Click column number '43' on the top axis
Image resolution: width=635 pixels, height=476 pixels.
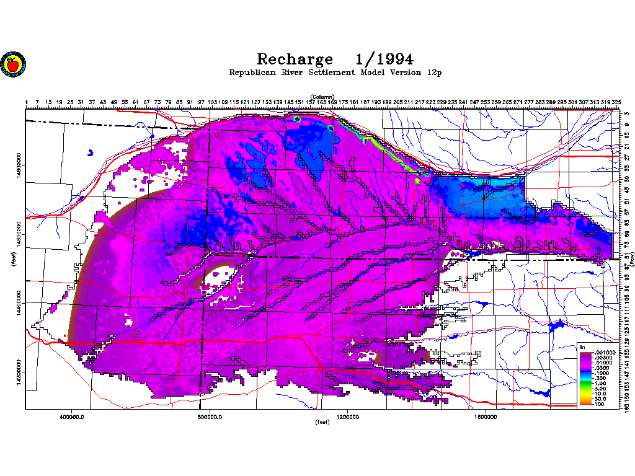click(103, 102)
